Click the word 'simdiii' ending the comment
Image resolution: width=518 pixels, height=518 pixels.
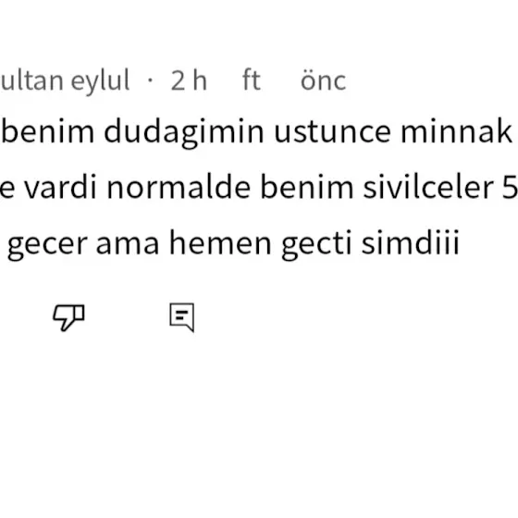[411, 242]
